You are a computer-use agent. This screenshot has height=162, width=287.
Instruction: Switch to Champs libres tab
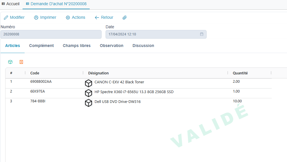tap(77, 46)
